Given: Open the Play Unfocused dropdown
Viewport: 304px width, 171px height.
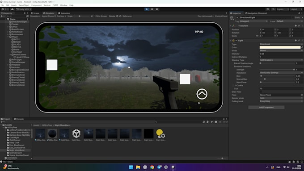Looking at the screenshot, I should (206, 16).
